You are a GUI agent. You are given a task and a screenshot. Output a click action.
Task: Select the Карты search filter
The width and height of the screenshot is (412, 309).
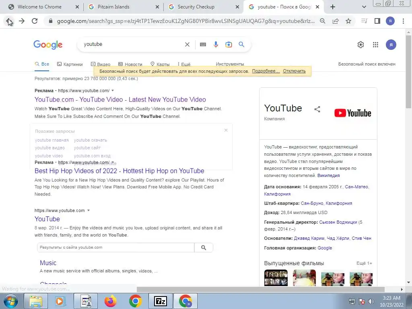click(160, 64)
